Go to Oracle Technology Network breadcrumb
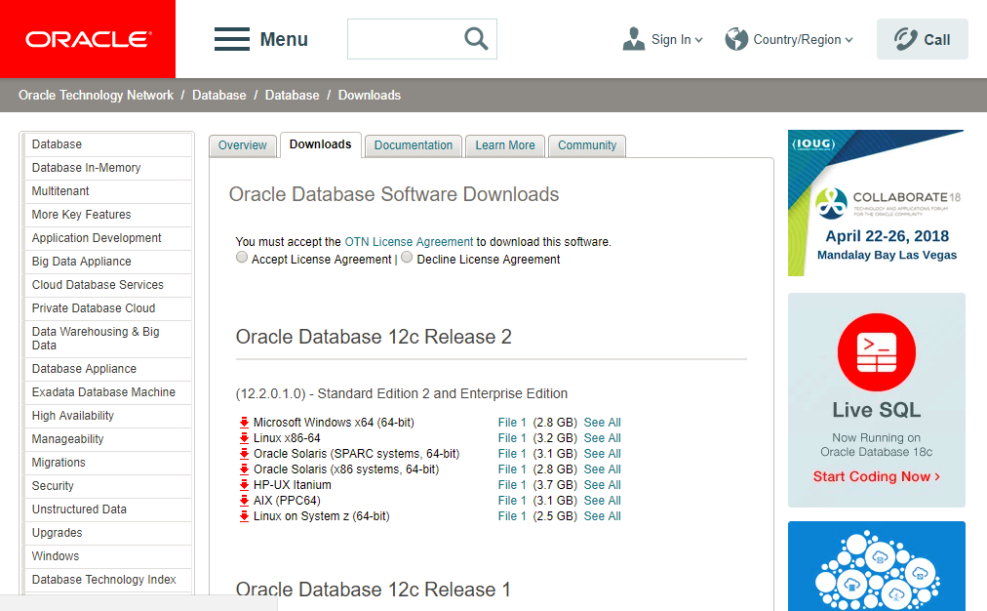The height and width of the screenshot is (611, 987). (96, 95)
